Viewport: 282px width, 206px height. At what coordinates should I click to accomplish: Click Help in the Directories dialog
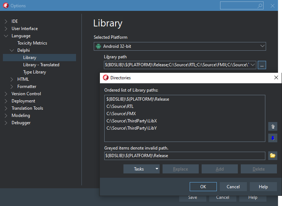(x=263, y=186)
